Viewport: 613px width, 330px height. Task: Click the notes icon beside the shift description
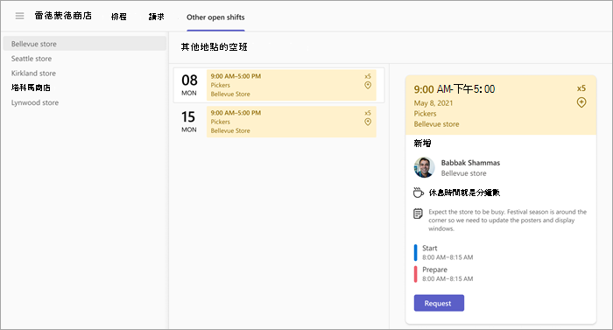(418, 214)
